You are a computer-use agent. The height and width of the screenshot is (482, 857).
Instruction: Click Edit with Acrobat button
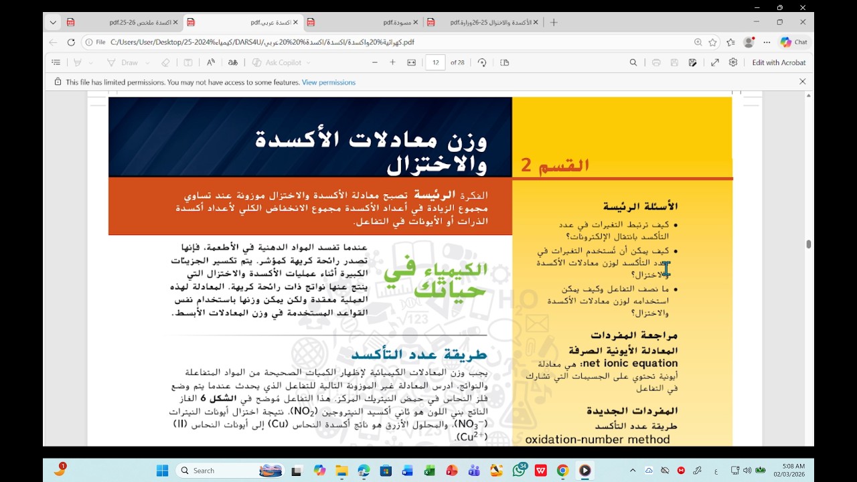click(x=779, y=62)
